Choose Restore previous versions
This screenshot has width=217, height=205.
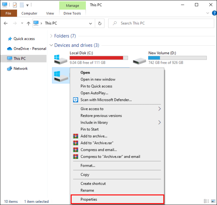[117, 116]
